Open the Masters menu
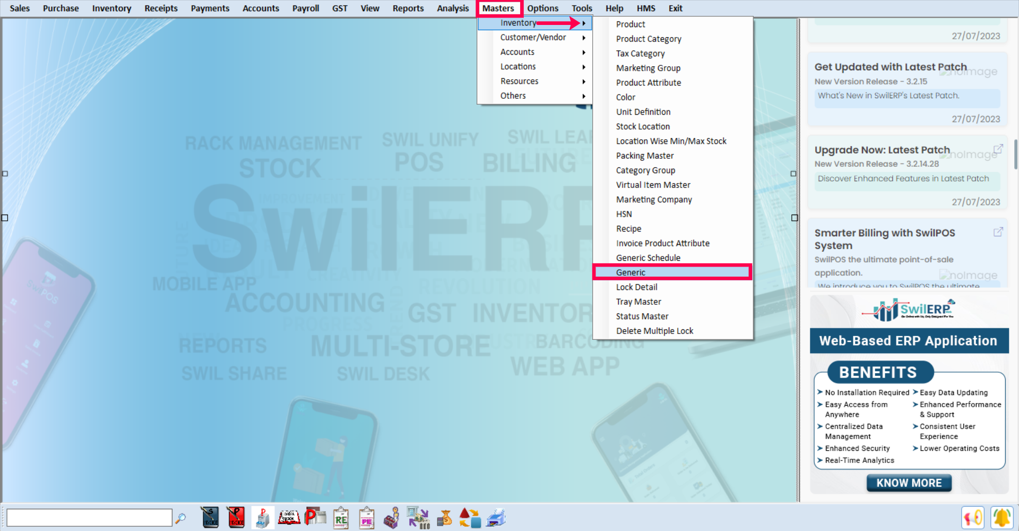 coord(498,8)
